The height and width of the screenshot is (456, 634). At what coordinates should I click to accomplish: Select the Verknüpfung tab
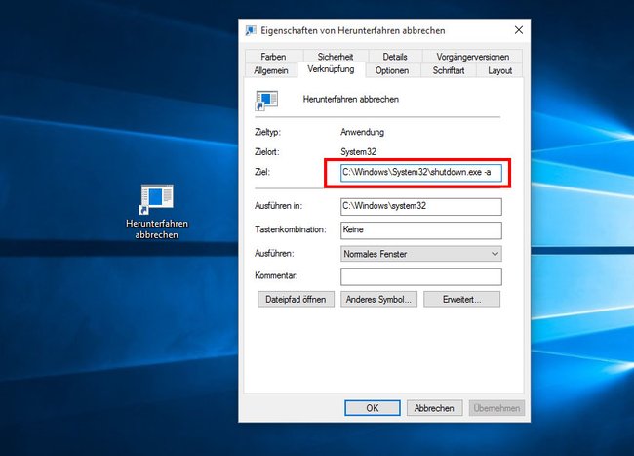coord(331,69)
